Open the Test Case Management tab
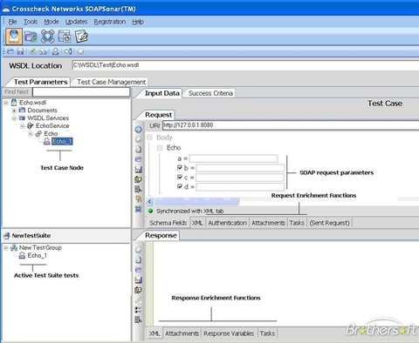Screen dimensions: 419x343 tap(111, 82)
